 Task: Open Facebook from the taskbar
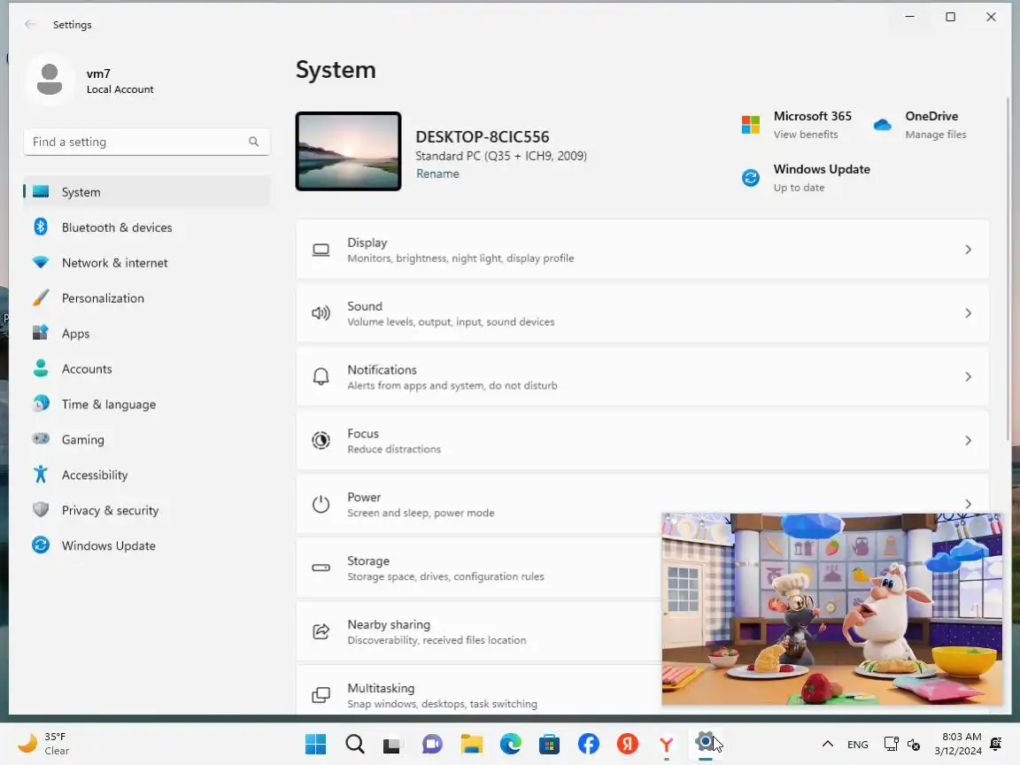click(x=589, y=744)
